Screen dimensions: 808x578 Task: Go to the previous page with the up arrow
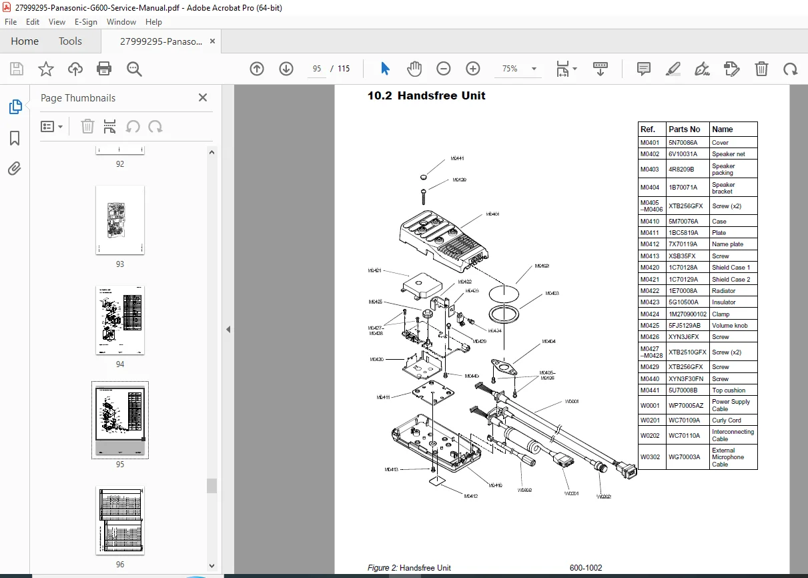coord(257,69)
